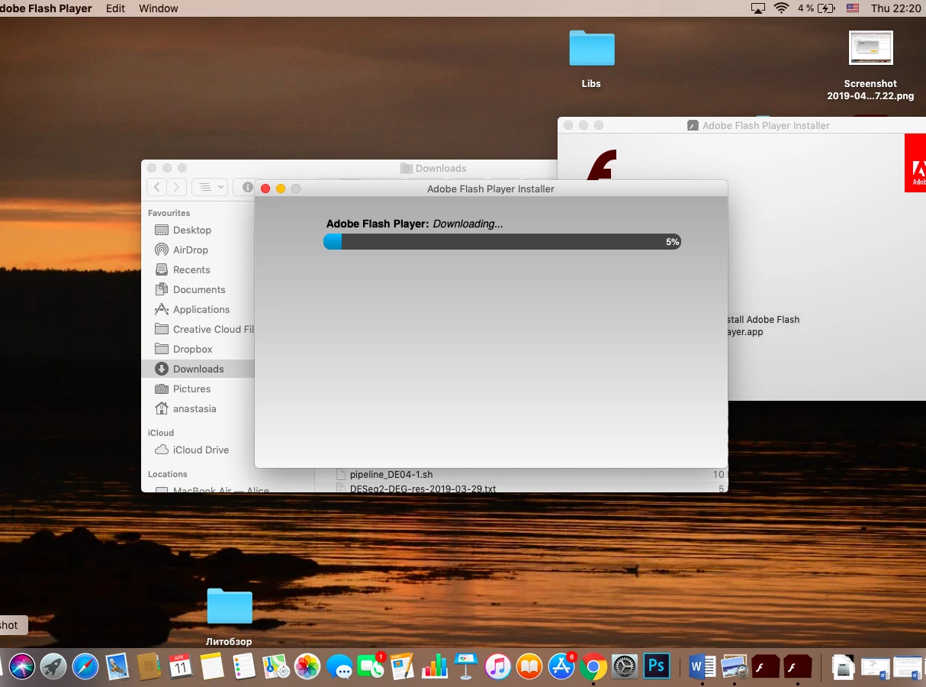The height and width of the screenshot is (687, 926).
Task: Open the Wi-Fi status menu
Action: 781,8
